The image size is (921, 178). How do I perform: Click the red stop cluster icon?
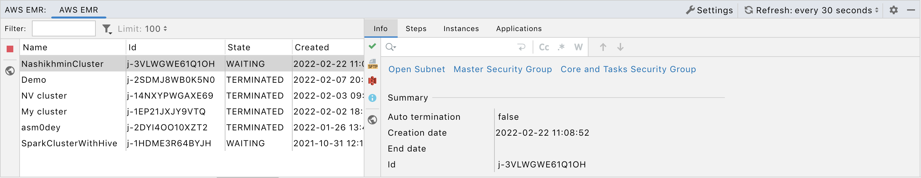click(x=10, y=49)
